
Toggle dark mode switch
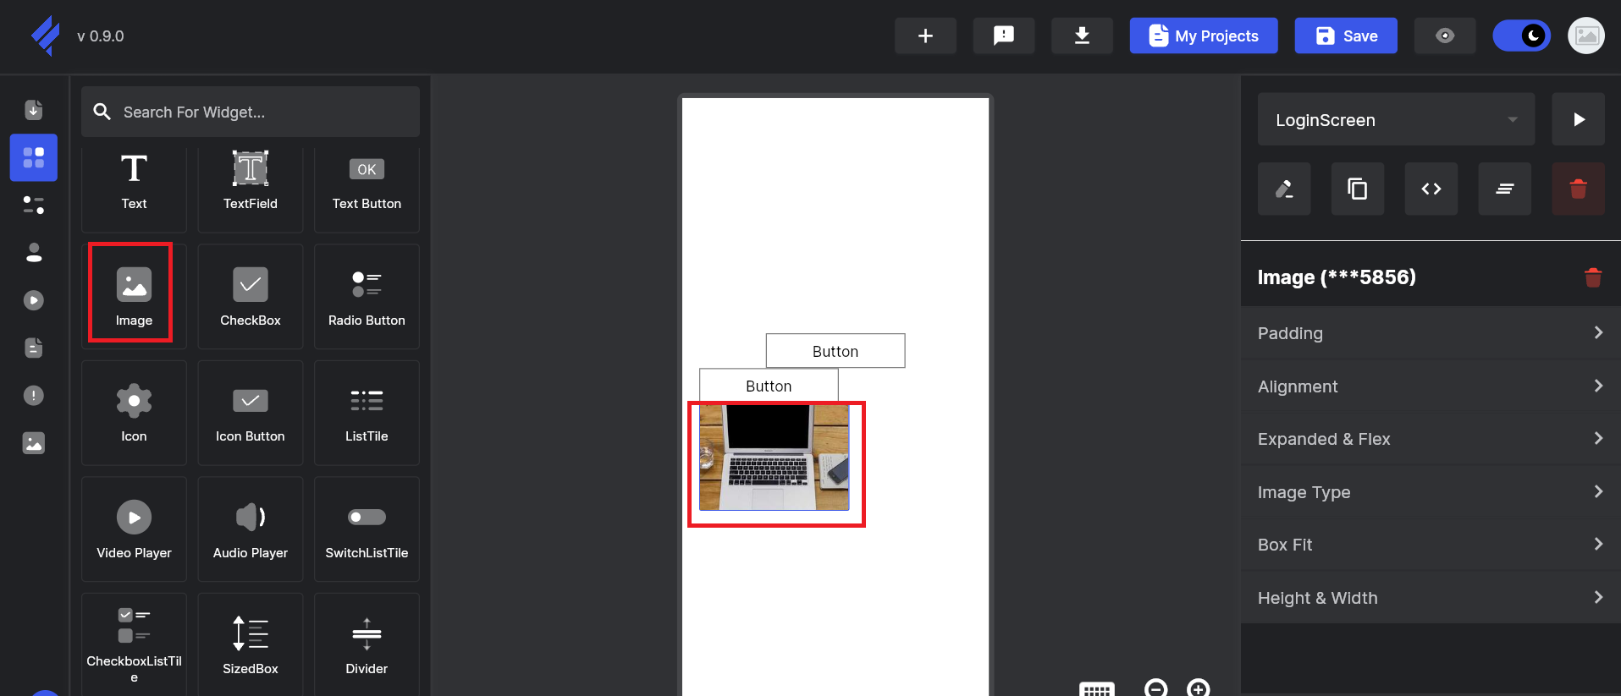click(x=1521, y=36)
